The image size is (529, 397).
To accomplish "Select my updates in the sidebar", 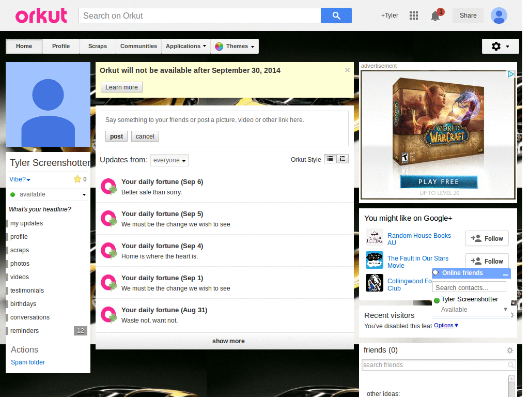I will click(27, 223).
